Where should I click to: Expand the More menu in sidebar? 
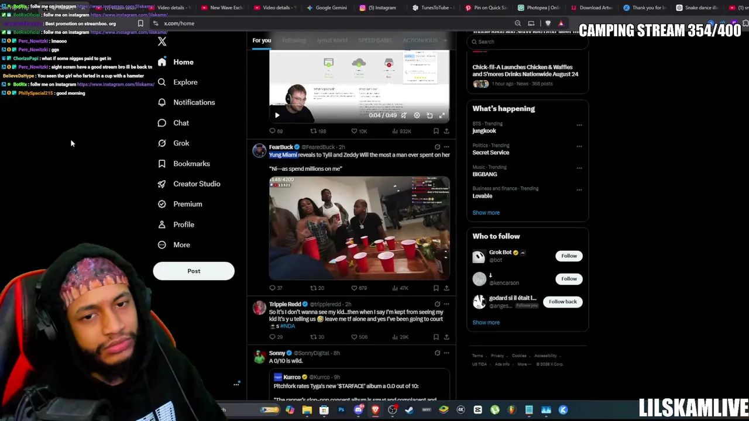(x=173, y=245)
